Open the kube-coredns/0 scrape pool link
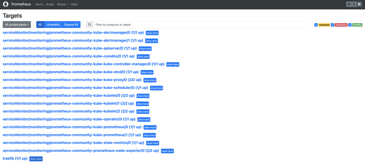 [x=69, y=56]
